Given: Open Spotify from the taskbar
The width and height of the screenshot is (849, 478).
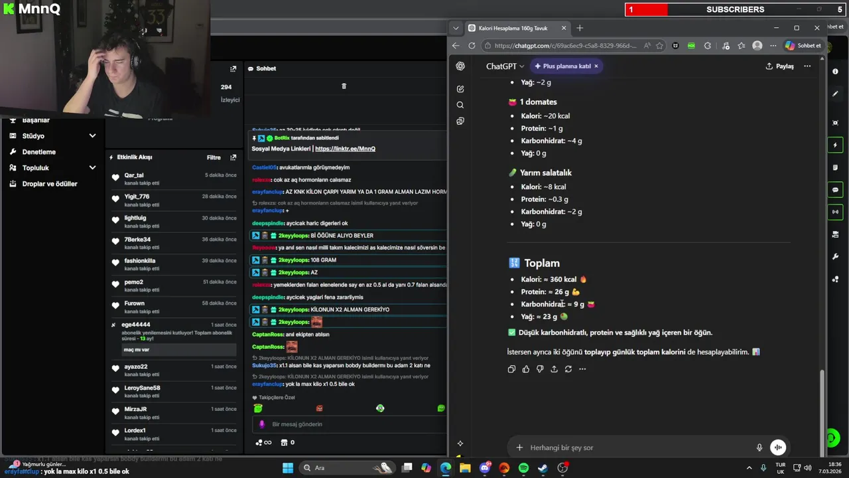Looking at the screenshot, I should click(x=523, y=468).
